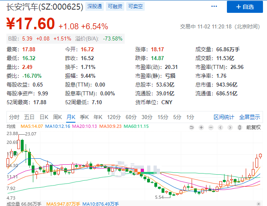
Task: Switch to the 分时 chart tab
Action: tap(14, 117)
